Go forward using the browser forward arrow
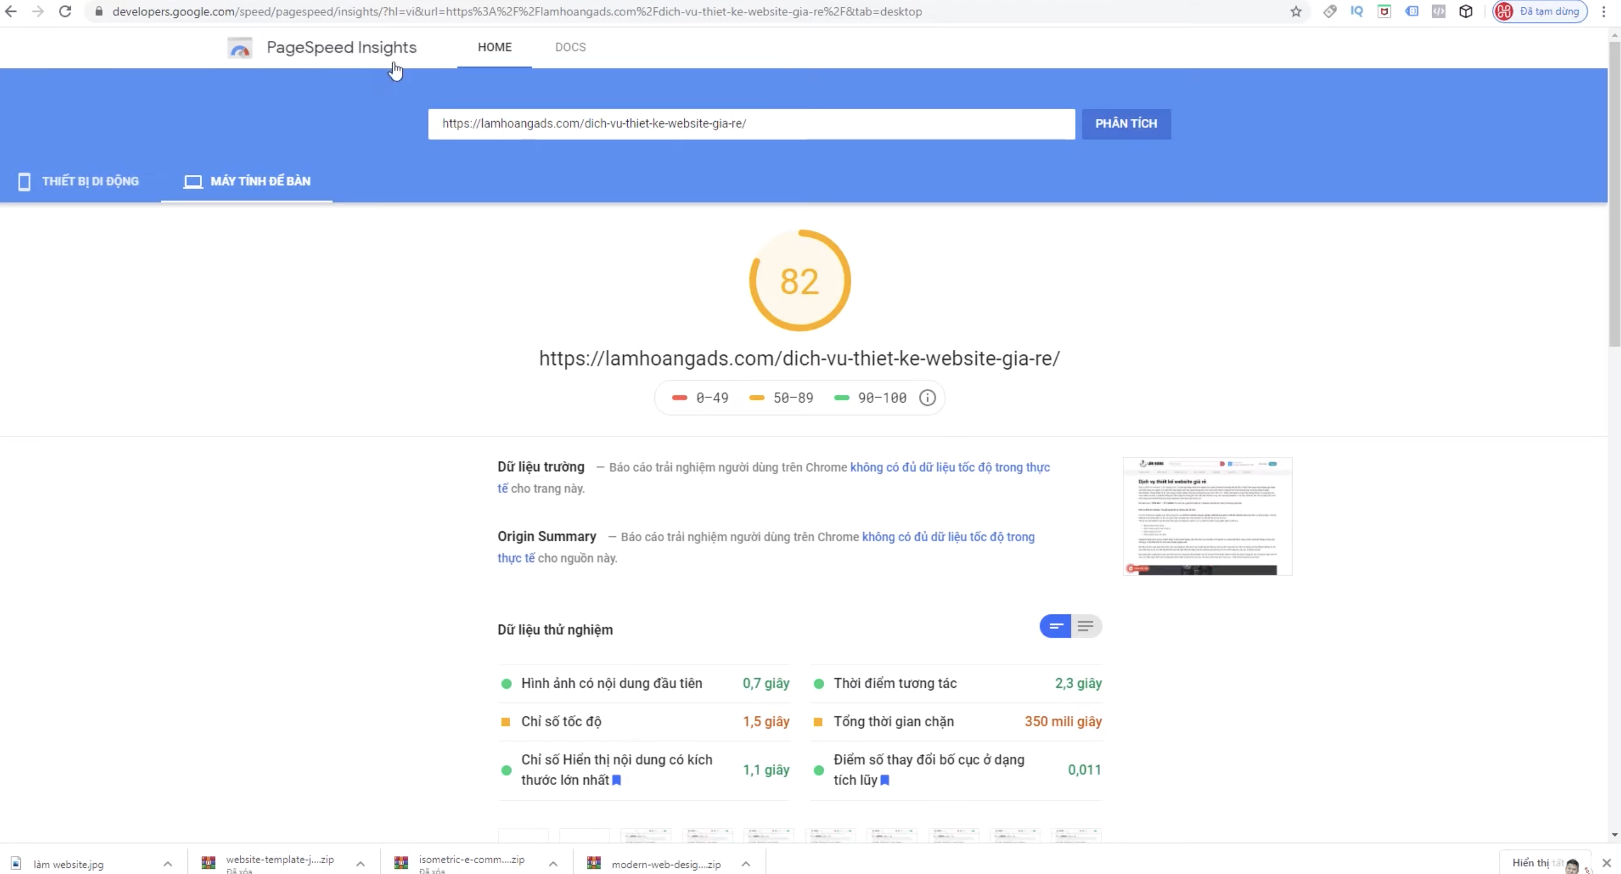Image resolution: width=1621 pixels, height=874 pixels. [x=38, y=11]
